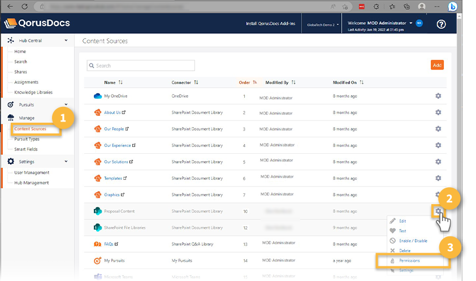Open the browser profile avatar
The image size is (476, 281).
pos(422,6)
